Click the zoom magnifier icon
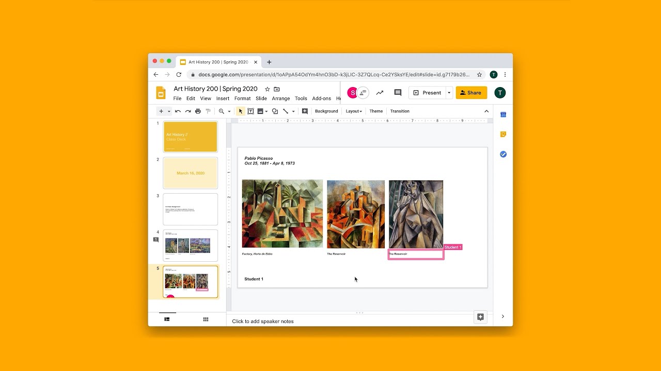 point(222,111)
